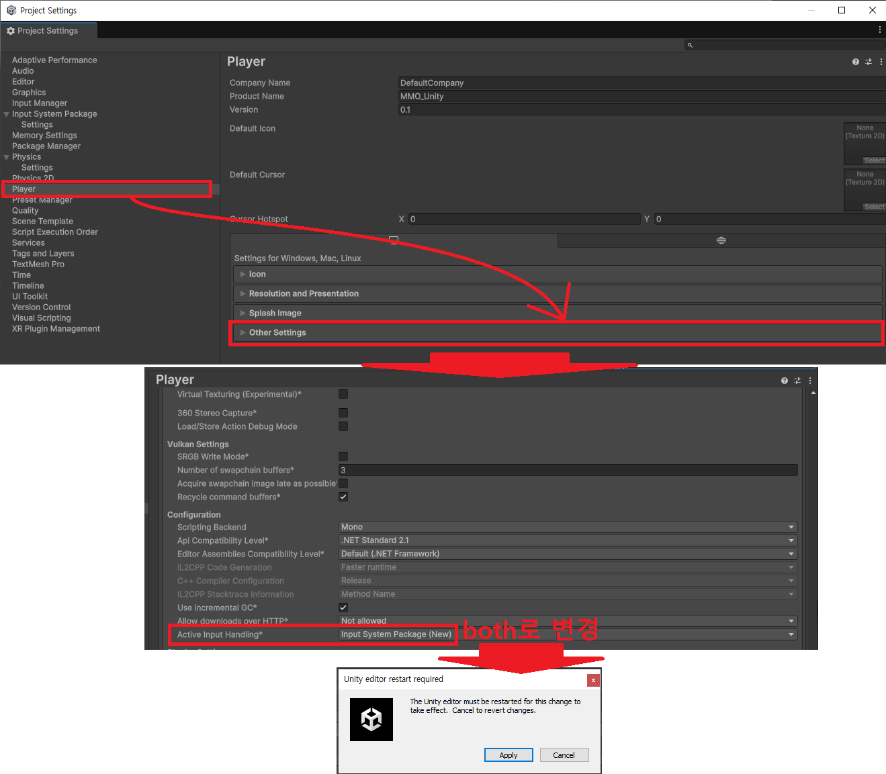Viewport: 886px width, 774px height.
Task: Click the Company Name field
Action: click(642, 83)
